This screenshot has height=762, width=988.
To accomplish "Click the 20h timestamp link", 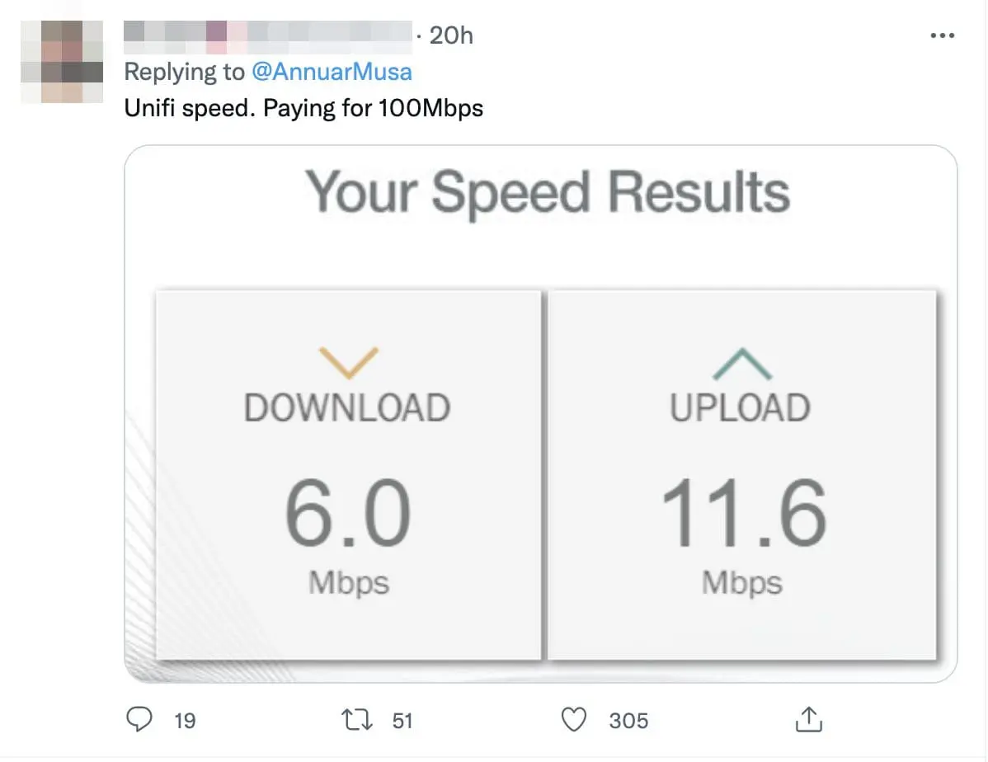I will coord(452,35).
